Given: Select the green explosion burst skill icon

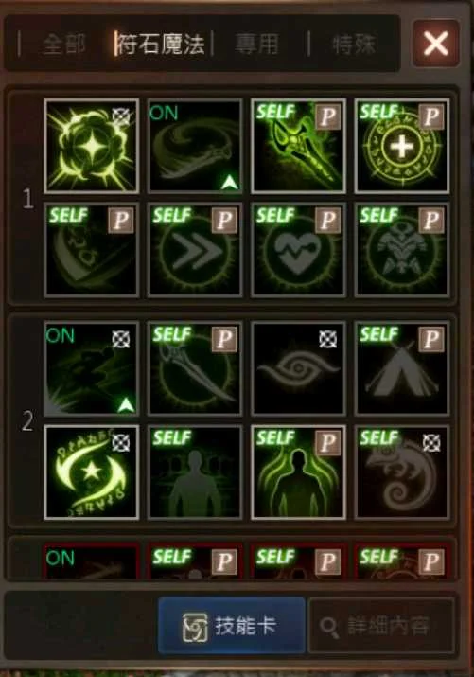Looking at the screenshot, I should pos(92,146).
